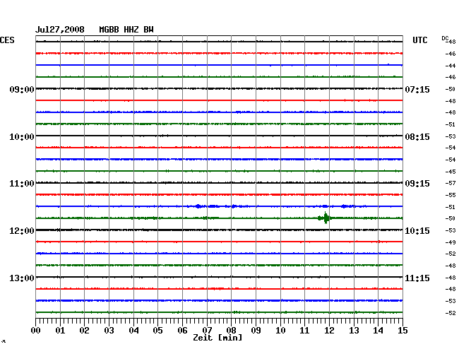Click the '10:15' UTC time label
The height and width of the screenshot is (349, 459).
(417, 231)
